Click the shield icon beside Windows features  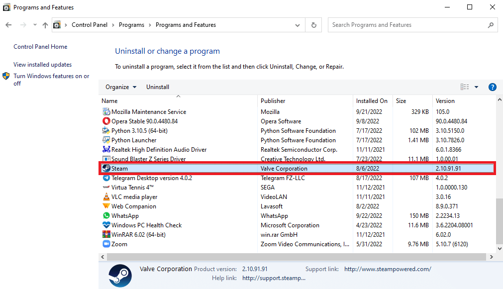tap(6, 76)
